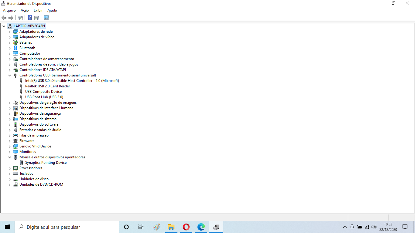Show hidden system tray icons chevron
The image size is (415, 233).
(x=345, y=227)
